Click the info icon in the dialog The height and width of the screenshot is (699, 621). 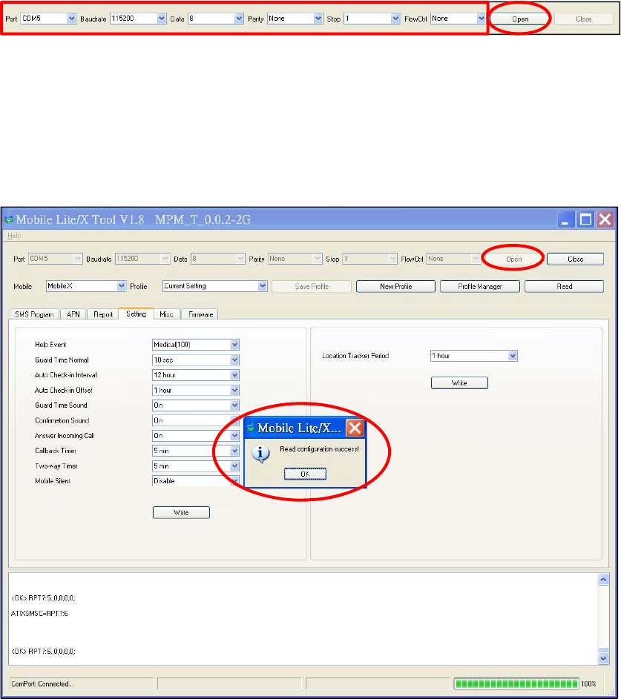click(x=260, y=454)
